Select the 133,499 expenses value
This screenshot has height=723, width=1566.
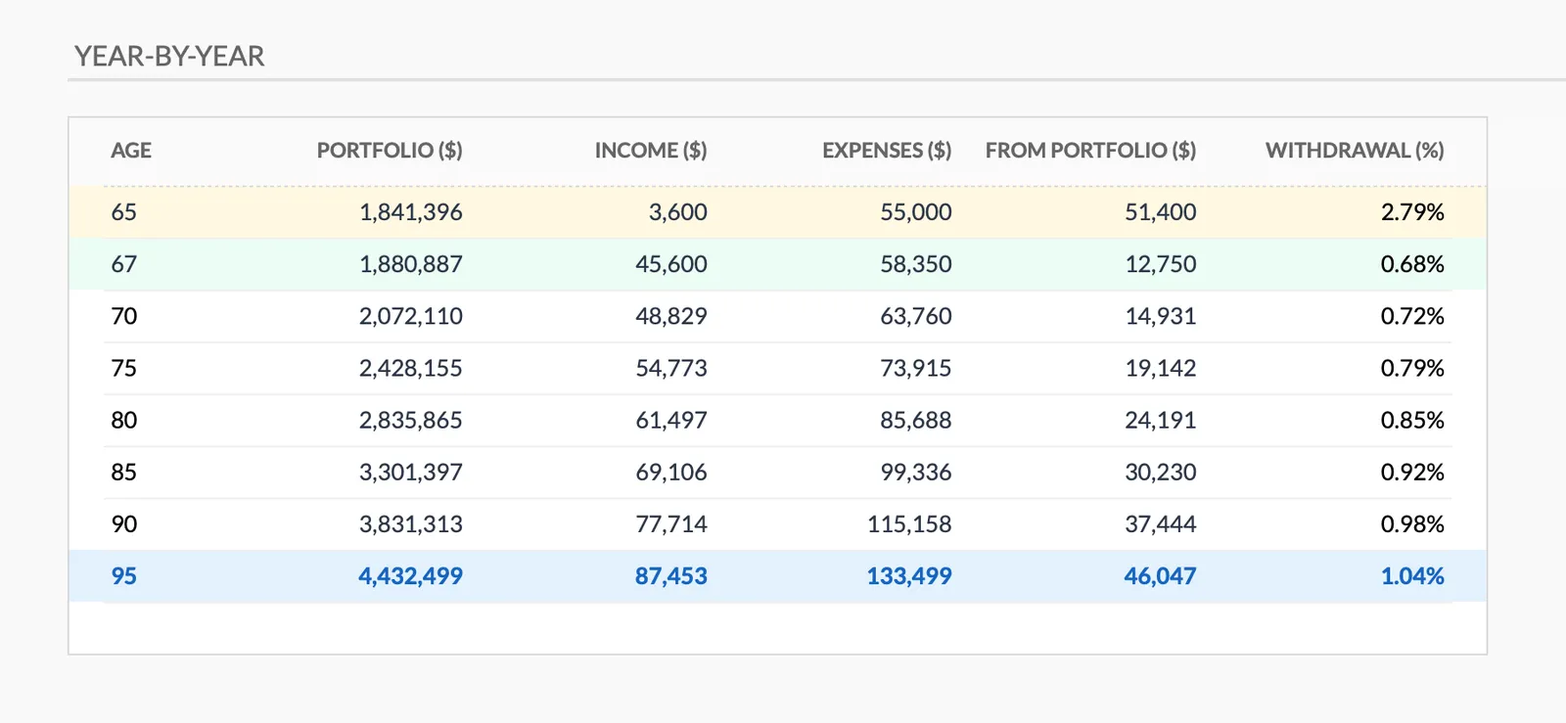pos(908,576)
